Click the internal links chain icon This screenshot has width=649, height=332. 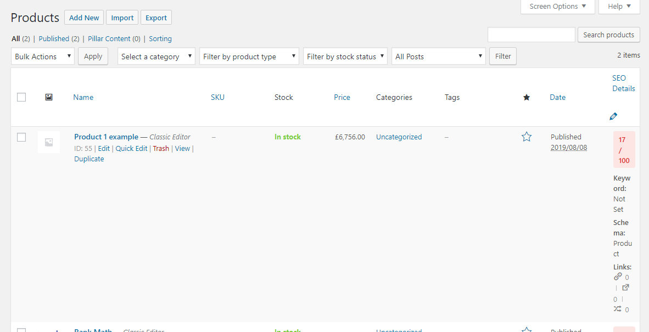pos(618,277)
